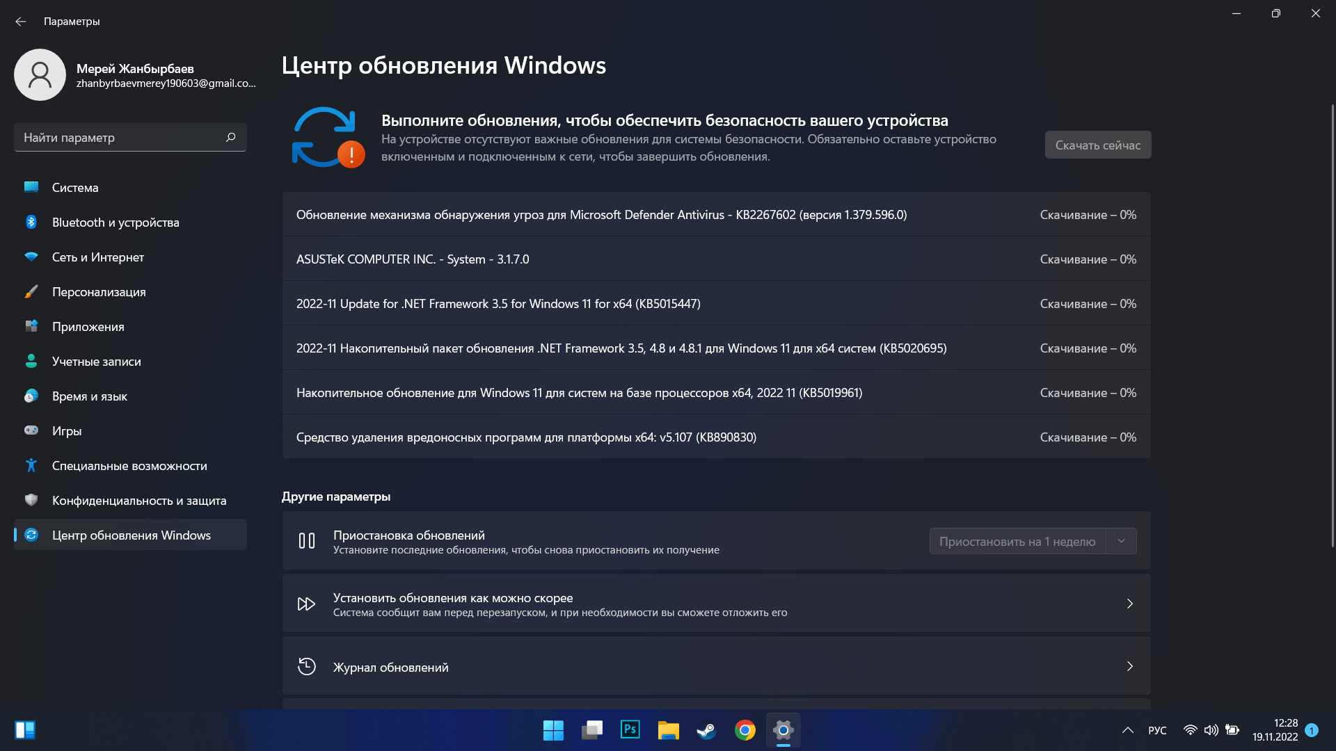Show hidden system tray icons
This screenshot has width=1336, height=751.
point(1127,730)
